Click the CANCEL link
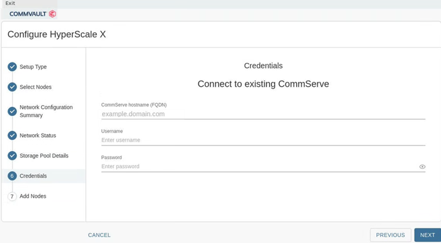 pos(100,235)
